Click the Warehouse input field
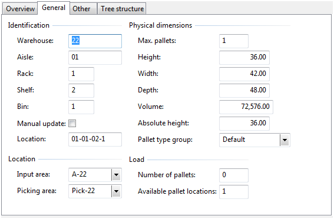The height and width of the screenshot is (219, 334). coord(95,41)
